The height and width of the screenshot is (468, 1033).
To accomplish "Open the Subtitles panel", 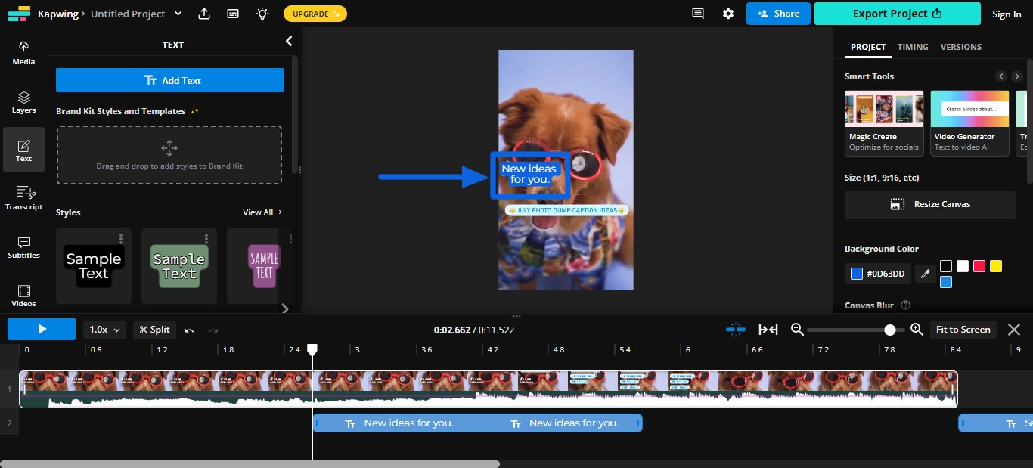I will [x=23, y=246].
